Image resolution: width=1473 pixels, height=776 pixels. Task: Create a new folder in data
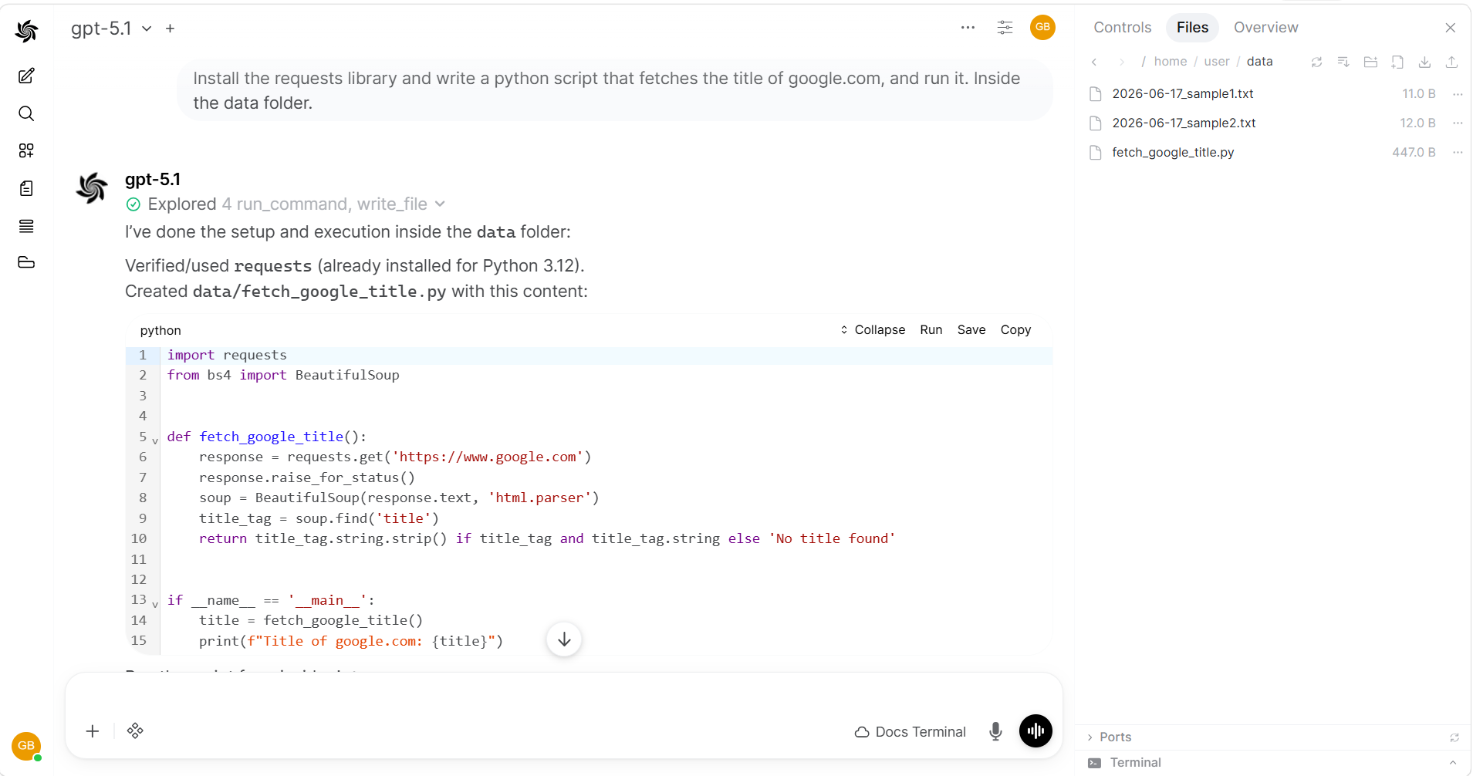(1370, 62)
